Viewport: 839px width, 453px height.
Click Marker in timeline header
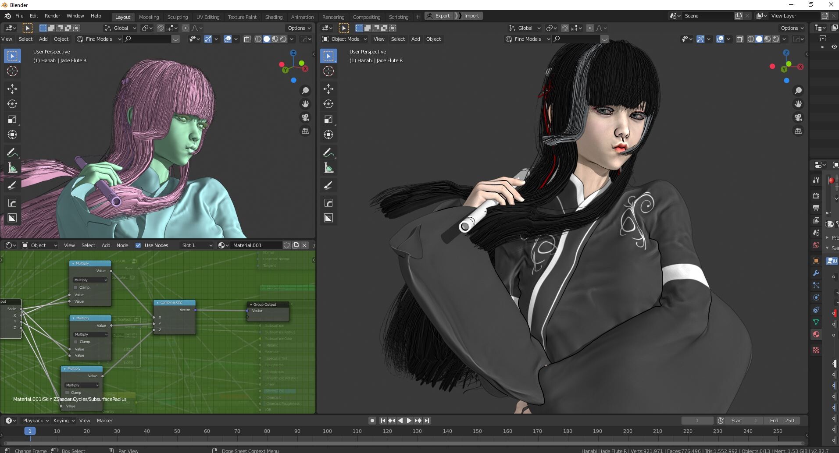click(x=104, y=421)
